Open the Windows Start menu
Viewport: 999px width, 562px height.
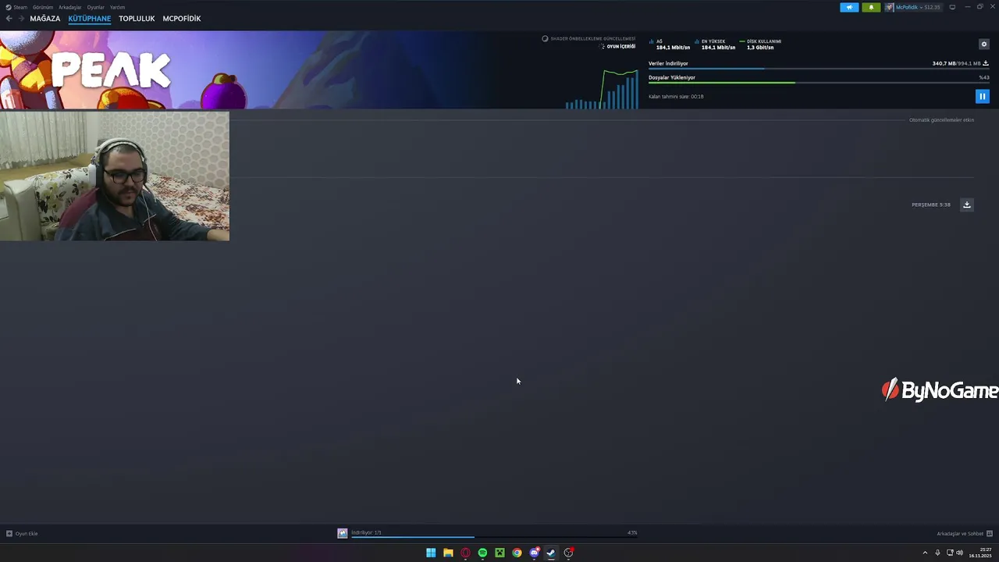click(431, 553)
